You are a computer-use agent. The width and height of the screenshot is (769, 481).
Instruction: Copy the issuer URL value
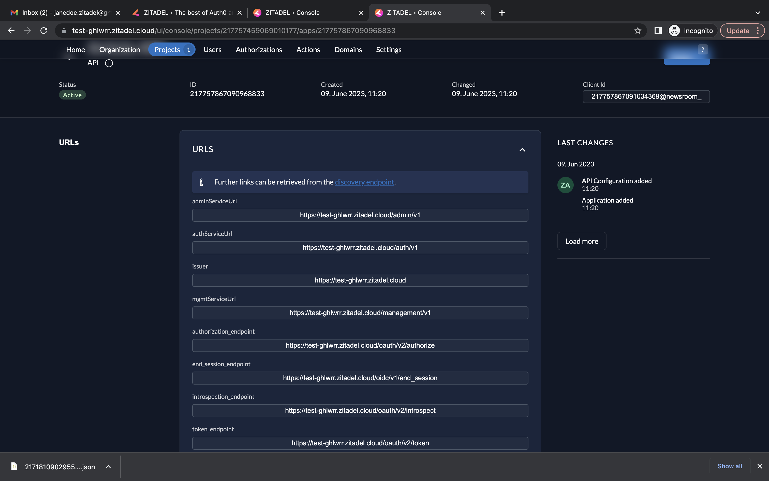tap(360, 280)
